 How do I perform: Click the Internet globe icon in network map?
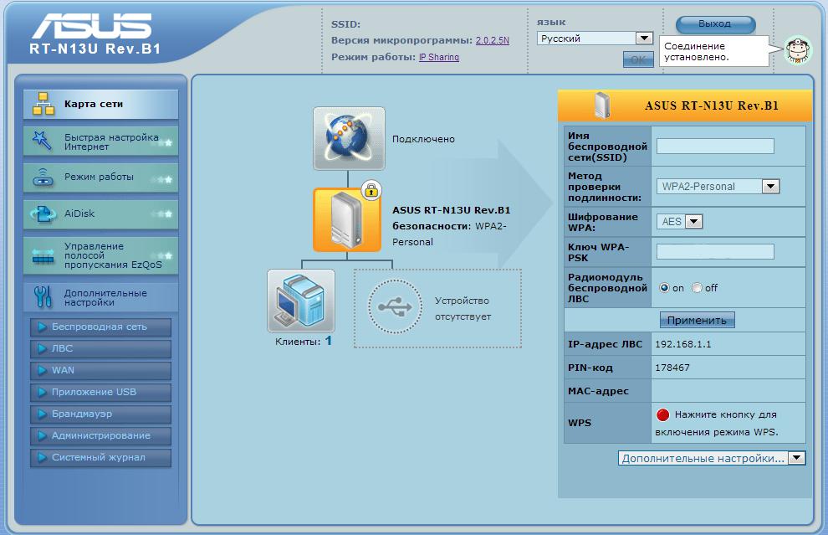(349, 138)
